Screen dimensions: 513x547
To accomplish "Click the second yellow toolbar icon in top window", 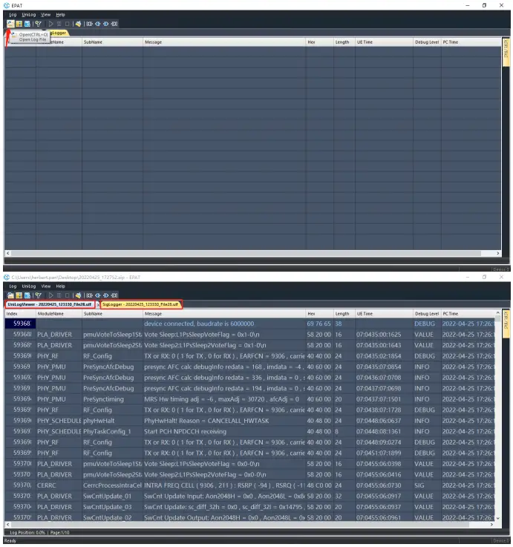I will 19,24.
